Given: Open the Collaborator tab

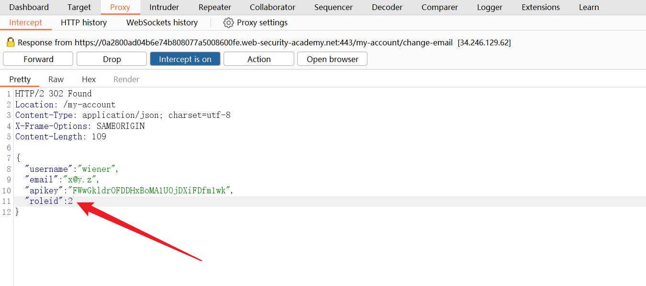Looking at the screenshot, I should pos(272,7).
